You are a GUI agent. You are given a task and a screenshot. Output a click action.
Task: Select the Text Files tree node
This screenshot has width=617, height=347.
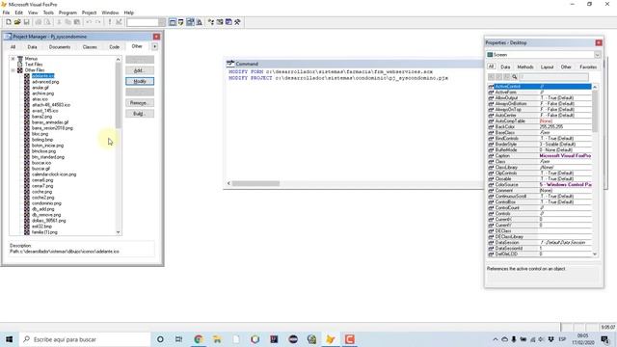coord(34,65)
